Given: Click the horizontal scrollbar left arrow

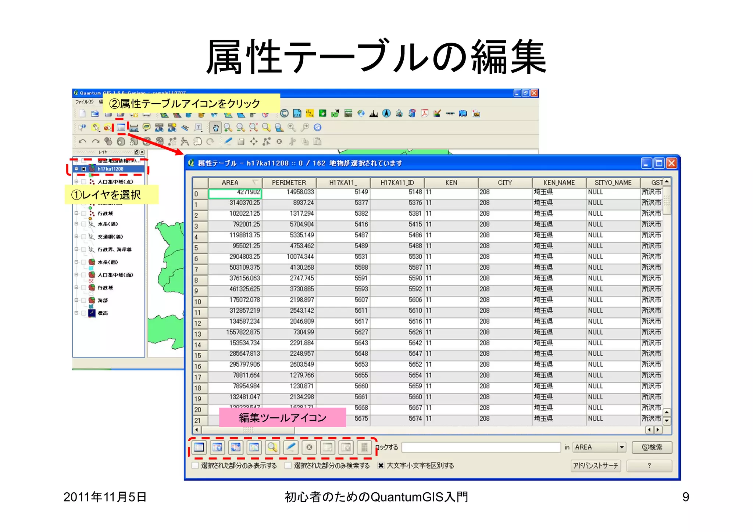Looking at the screenshot, I should (x=197, y=429).
